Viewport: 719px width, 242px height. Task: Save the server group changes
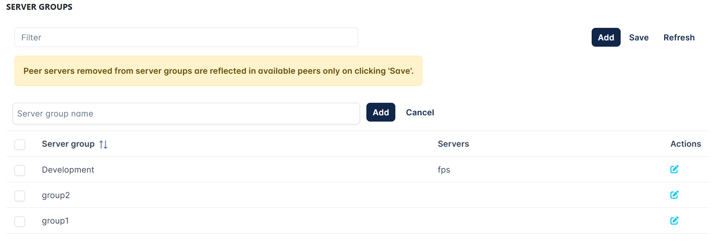pos(639,37)
